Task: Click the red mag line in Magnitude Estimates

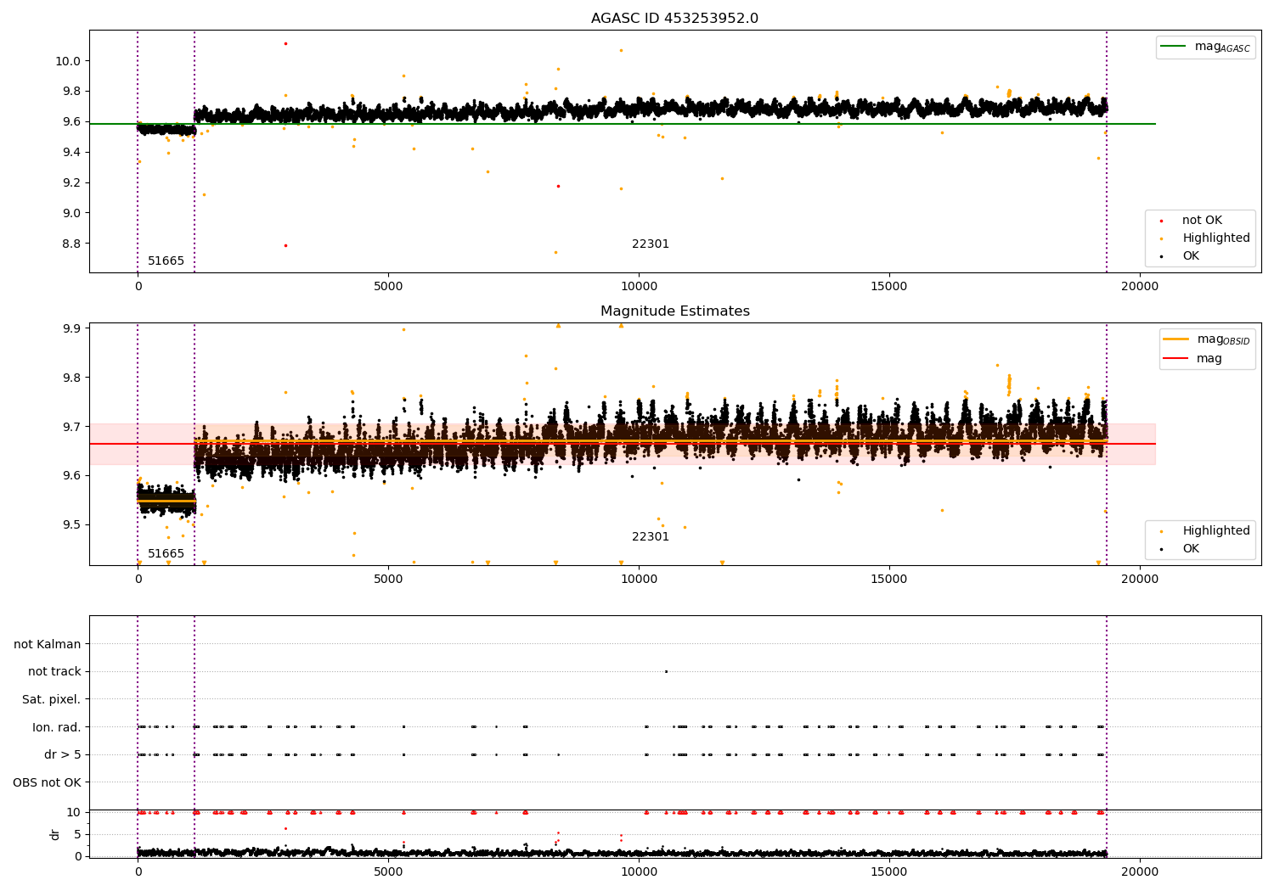Action: point(622,444)
